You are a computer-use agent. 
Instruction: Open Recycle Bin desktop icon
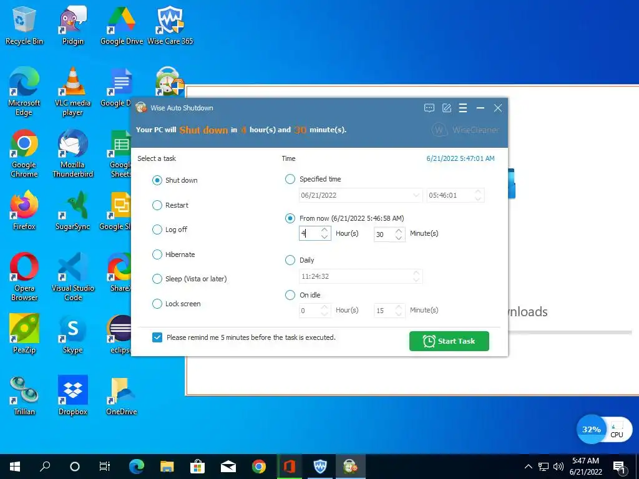24,25
